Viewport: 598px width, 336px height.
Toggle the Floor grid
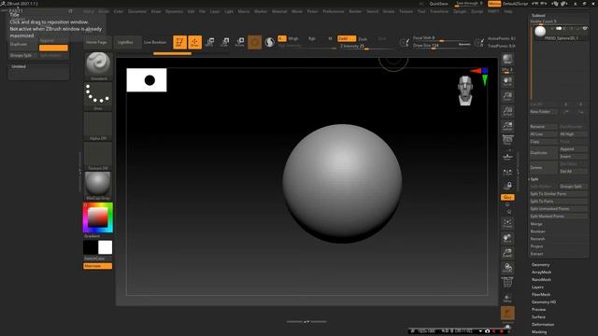click(507, 156)
